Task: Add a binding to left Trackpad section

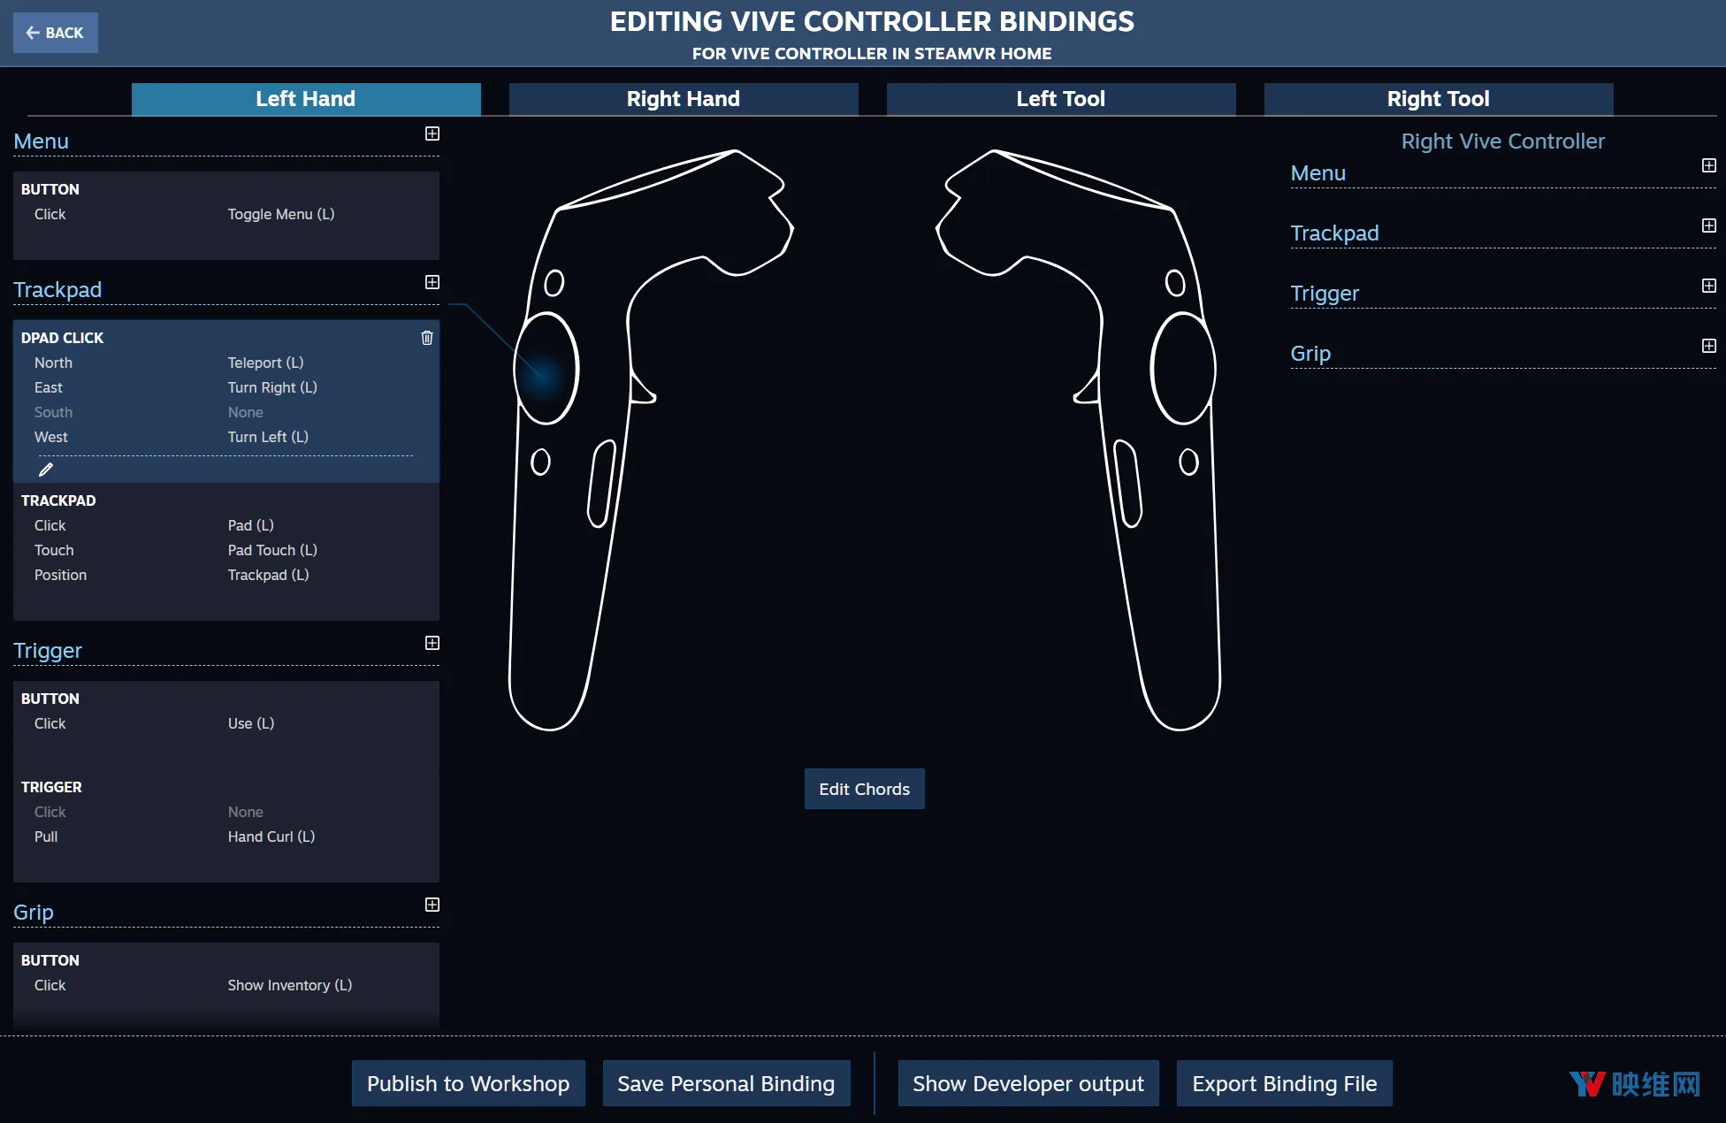Action: pos(432,282)
